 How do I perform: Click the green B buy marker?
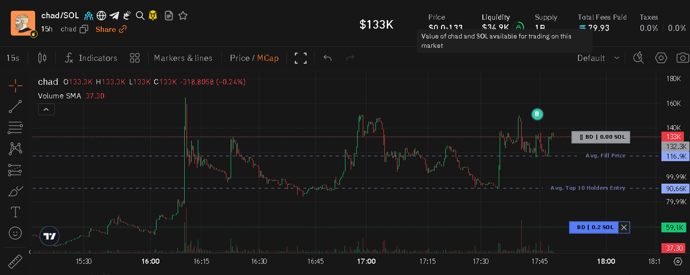(536, 114)
